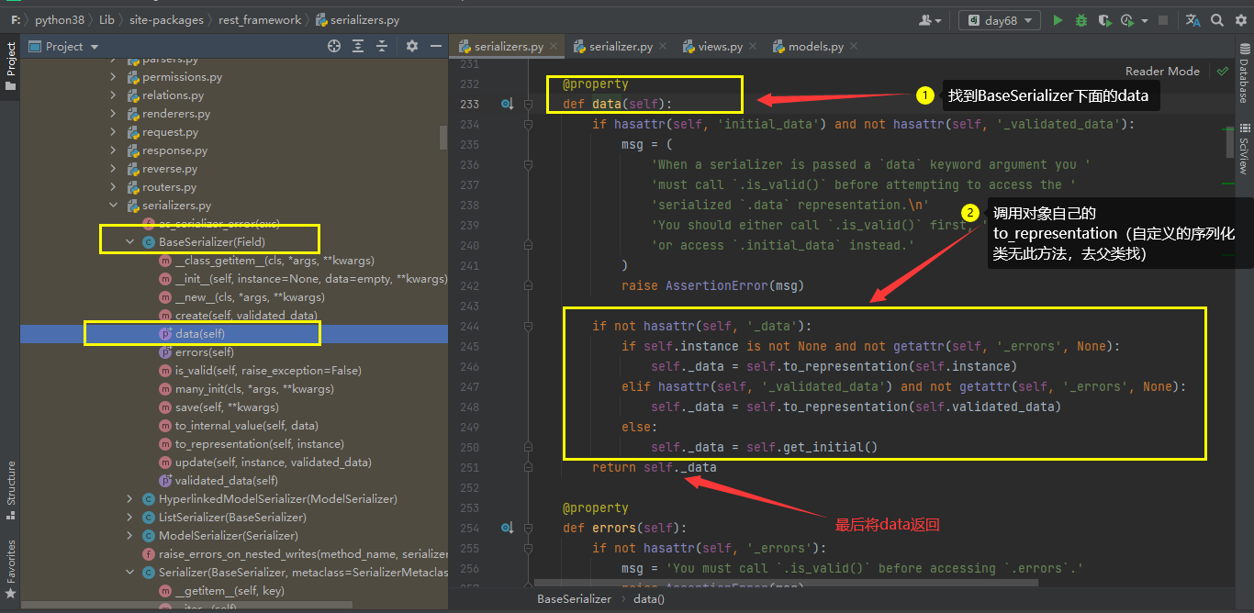Run the day68 configuration
Screen dimensions: 1254x613
1058,19
